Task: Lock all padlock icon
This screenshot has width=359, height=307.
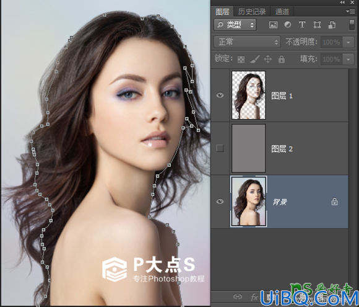Action: point(282,59)
